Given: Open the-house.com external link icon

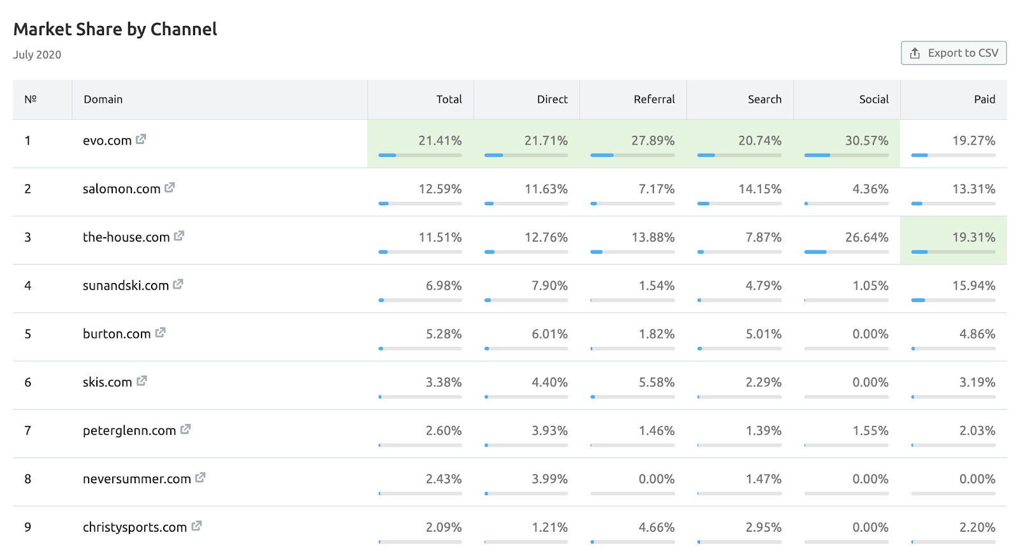Looking at the screenshot, I should click(x=179, y=236).
